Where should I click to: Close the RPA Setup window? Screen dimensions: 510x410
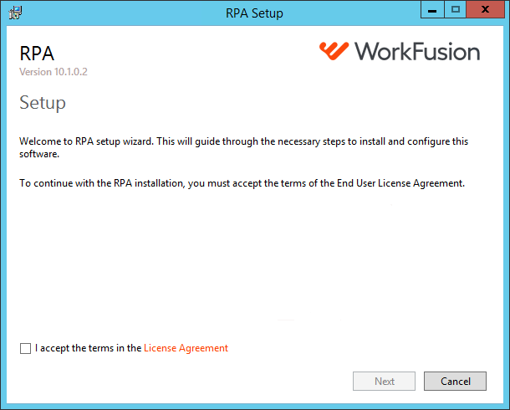pyautogui.click(x=485, y=10)
